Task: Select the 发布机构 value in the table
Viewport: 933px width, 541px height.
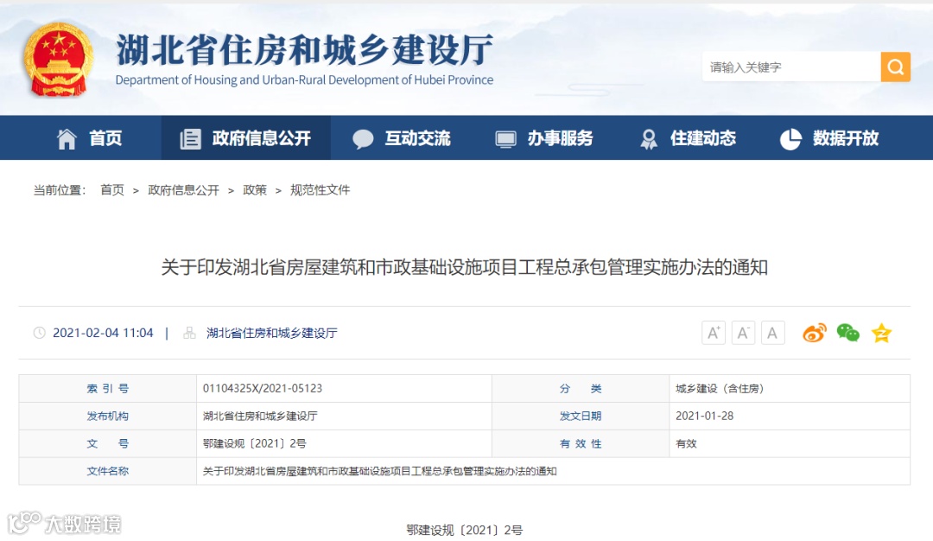Action: pyautogui.click(x=260, y=416)
